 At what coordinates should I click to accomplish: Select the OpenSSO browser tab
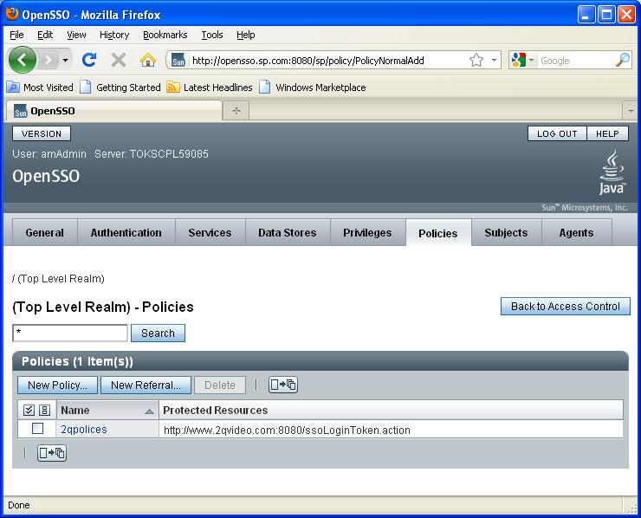point(113,111)
